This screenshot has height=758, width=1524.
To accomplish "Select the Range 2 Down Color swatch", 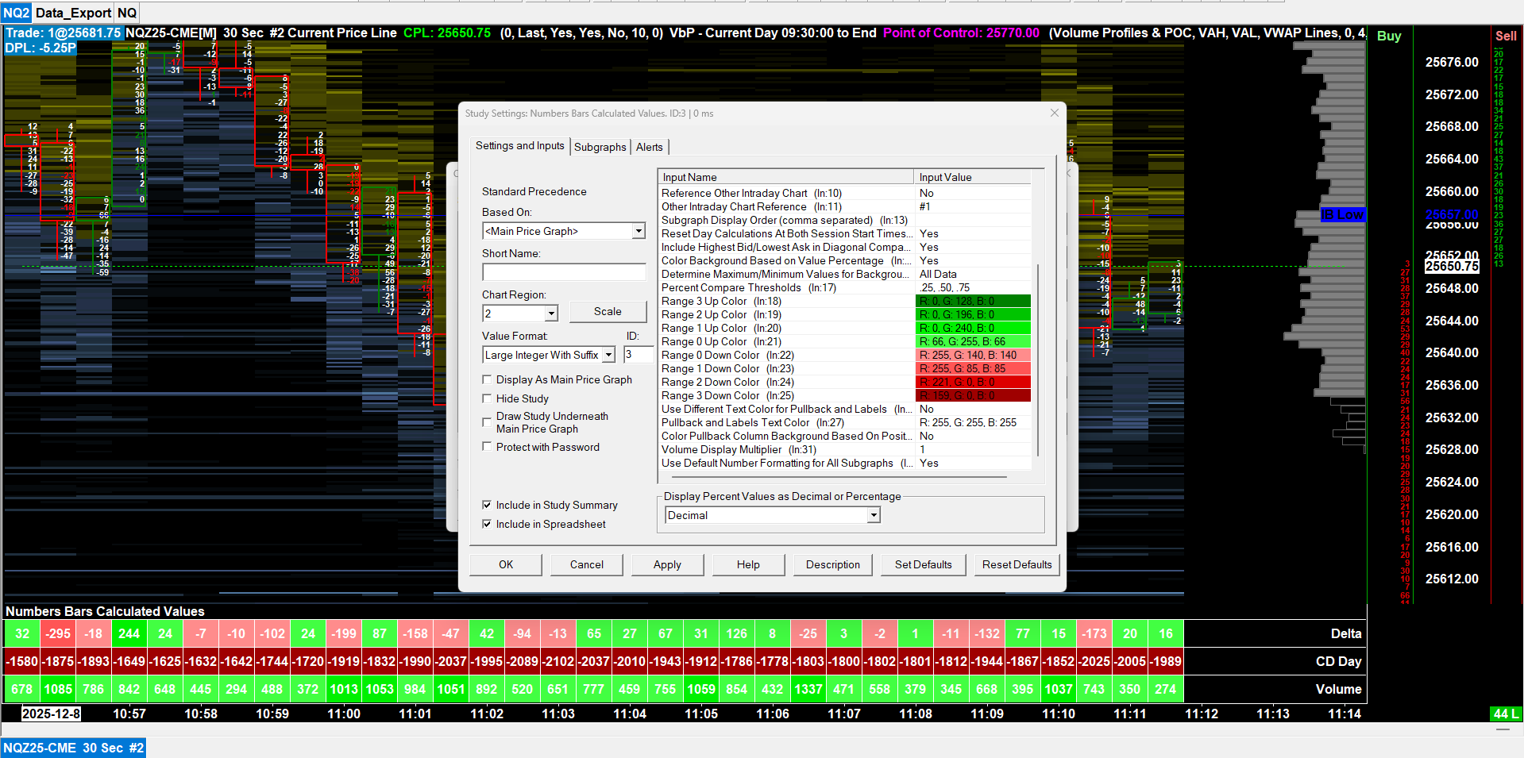I will 973,383.
